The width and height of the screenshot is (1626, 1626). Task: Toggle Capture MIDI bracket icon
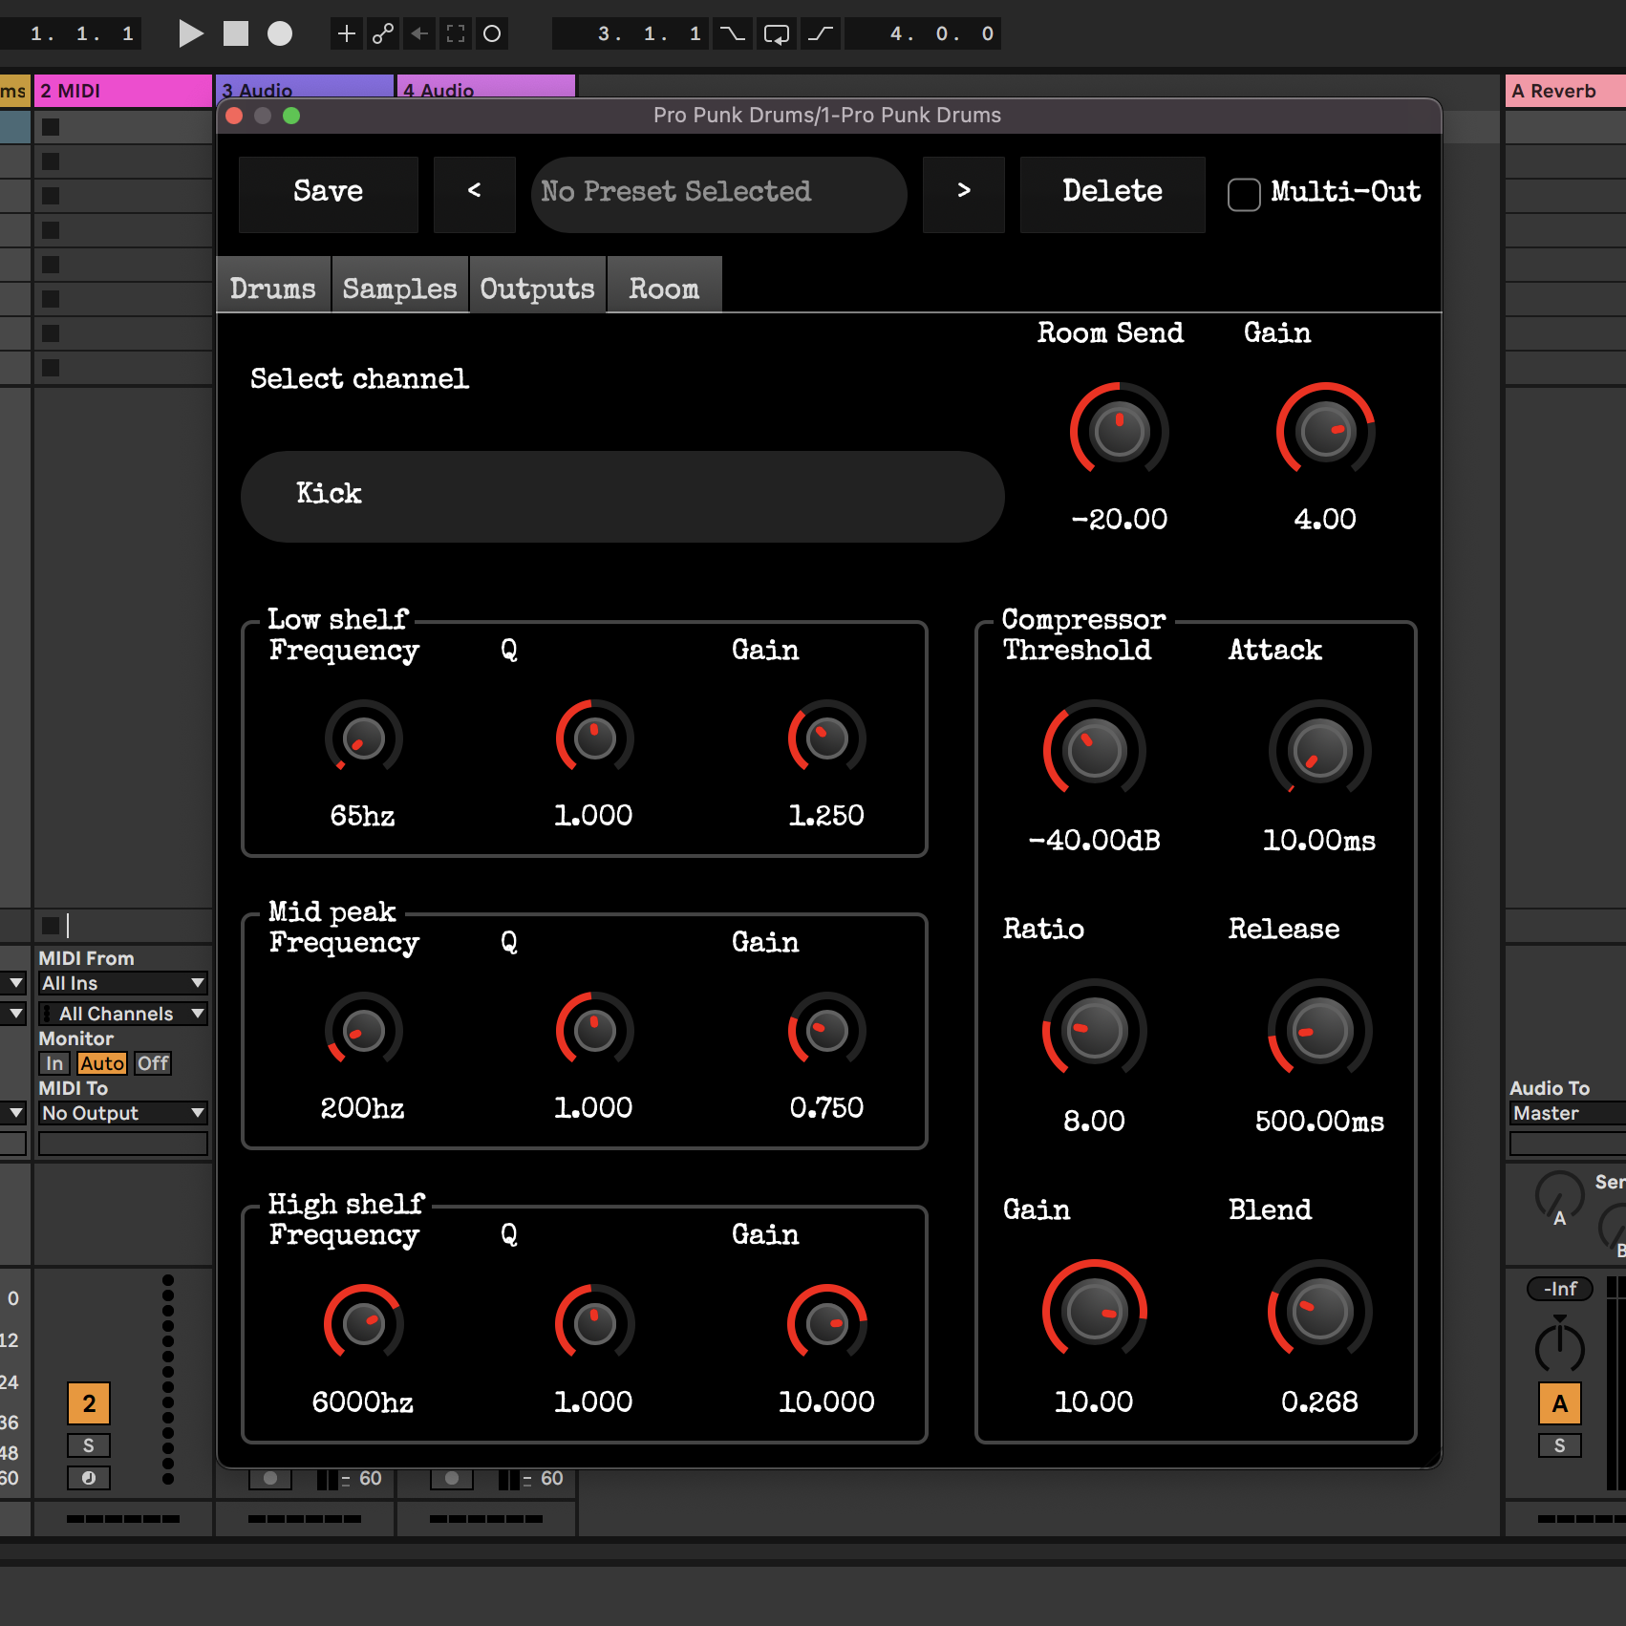click(456, 33)
